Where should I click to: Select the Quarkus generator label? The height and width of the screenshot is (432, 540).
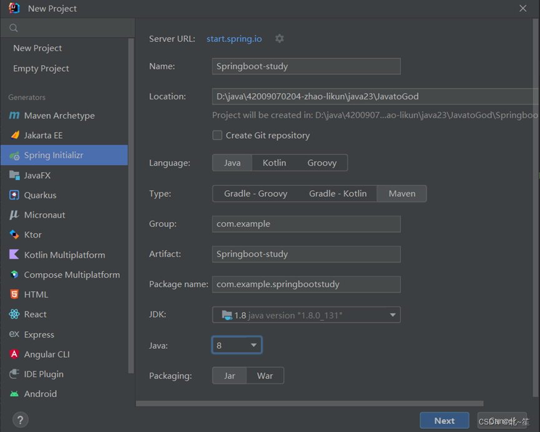41,196
